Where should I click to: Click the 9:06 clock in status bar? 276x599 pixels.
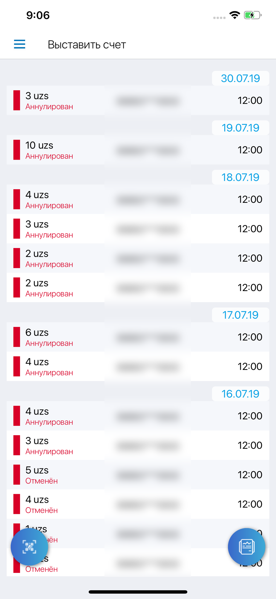[x=38, y=15]
